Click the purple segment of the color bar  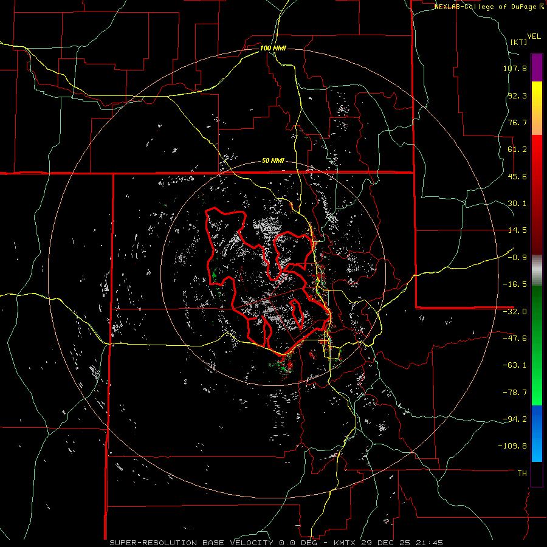(x=537, y=67)
